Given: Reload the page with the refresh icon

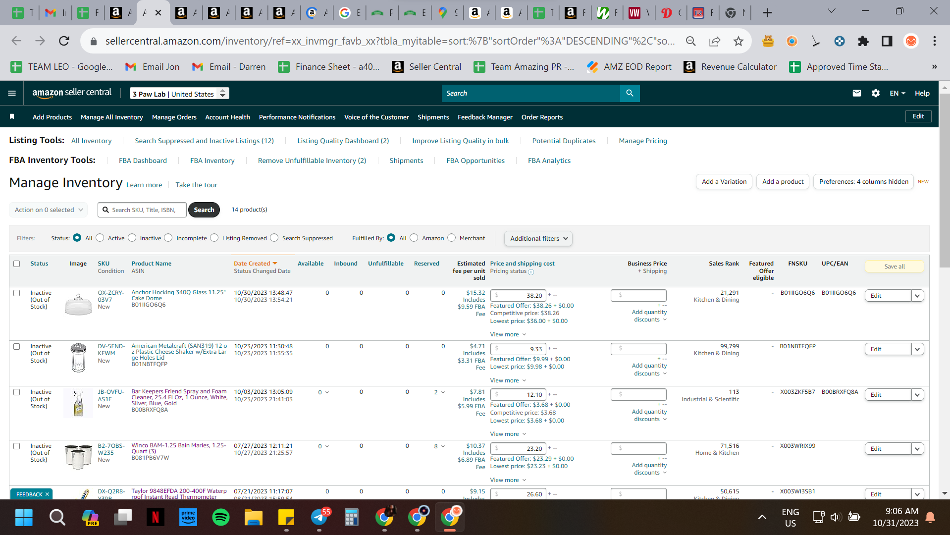Looking at the screenshot, I should 64,41.
